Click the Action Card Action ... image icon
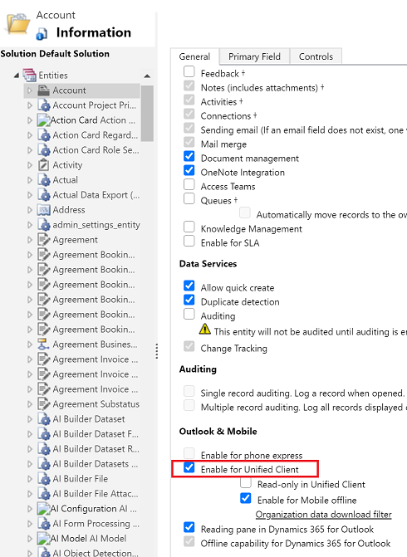Screen dimensions: 407x557 coord(43,120)
